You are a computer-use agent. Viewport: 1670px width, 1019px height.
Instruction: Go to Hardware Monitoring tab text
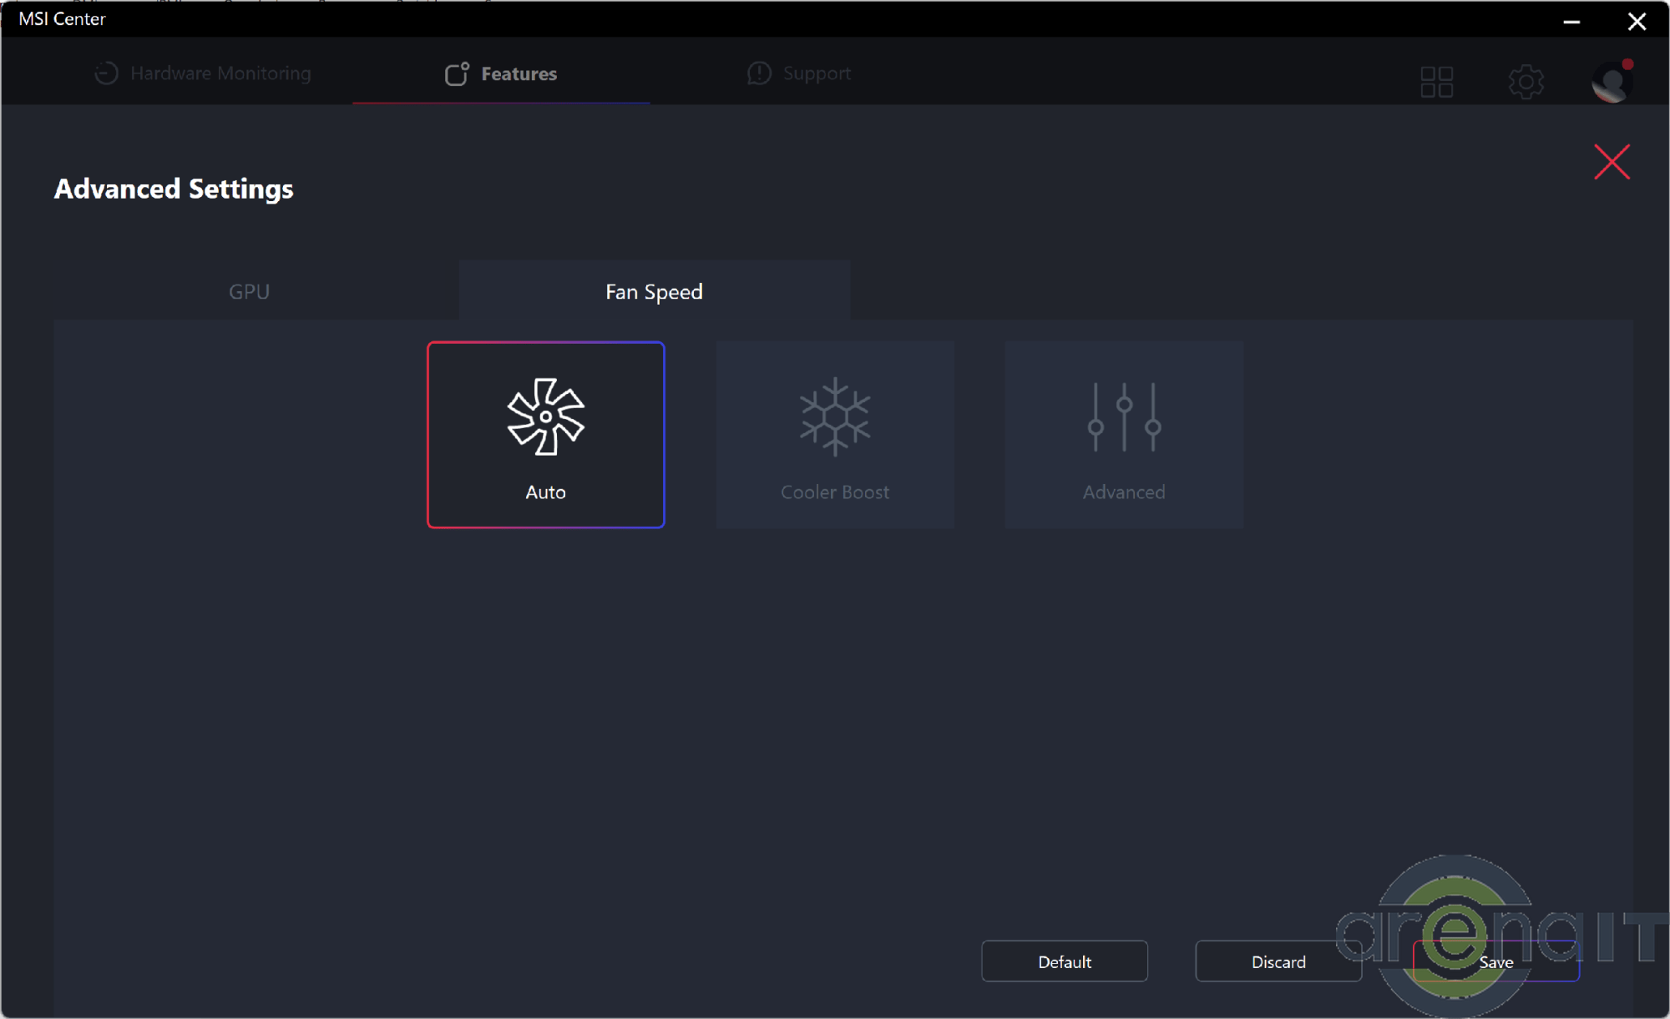click(x=220, y=73)
